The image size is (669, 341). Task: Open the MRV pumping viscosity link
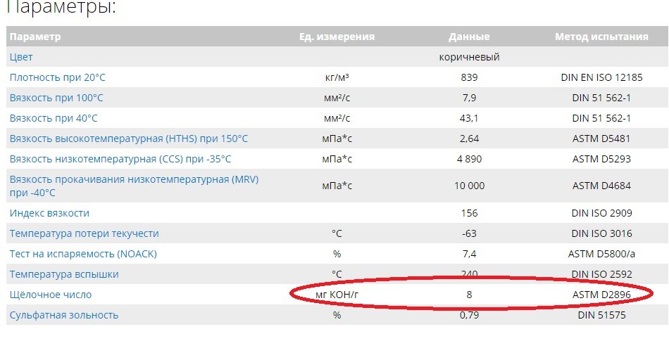tap(134, 186)
